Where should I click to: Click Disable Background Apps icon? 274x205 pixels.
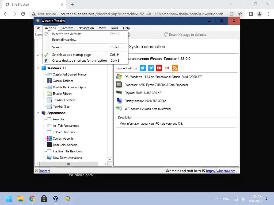point(49,87)
